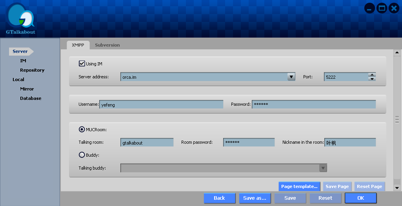Select Server in the sidebar
This screenshot has height=206, width=402.
[x=21, y=51]
